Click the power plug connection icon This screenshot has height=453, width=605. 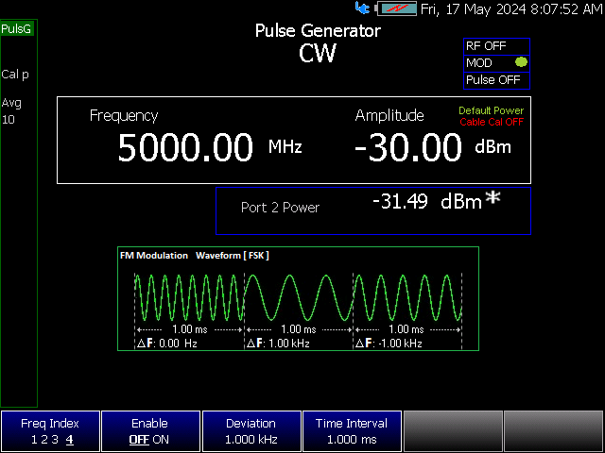pyautogui.click(x=362, y=8)
